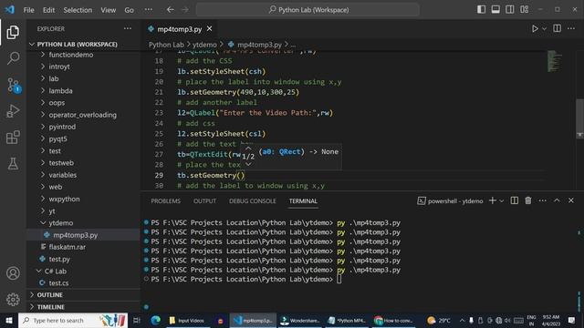
Task: Open Microsoft Edge from the taskbar
Action: pyautogui.click(x=156, y=320)
